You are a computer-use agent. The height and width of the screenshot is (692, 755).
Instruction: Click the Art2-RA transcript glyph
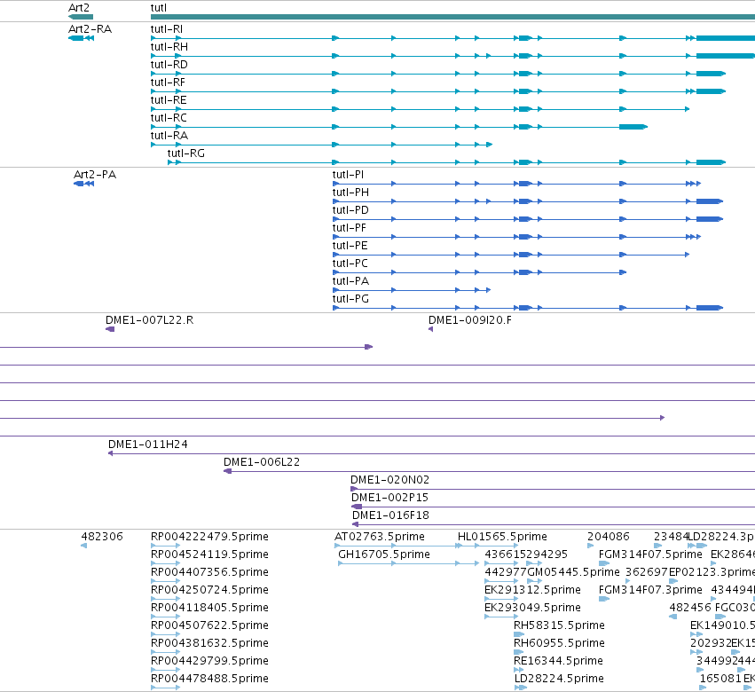tap(81, 38)
